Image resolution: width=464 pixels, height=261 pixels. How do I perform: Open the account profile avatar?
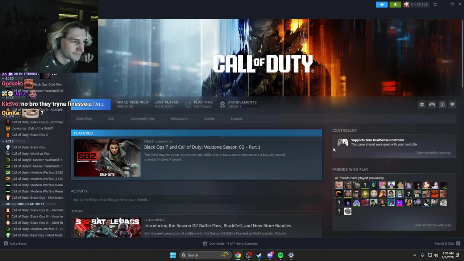click(406, 4)
